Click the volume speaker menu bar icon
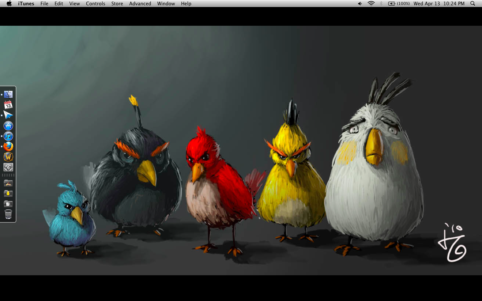The height and width of the screenshot is (301, 482). [360, 4]
